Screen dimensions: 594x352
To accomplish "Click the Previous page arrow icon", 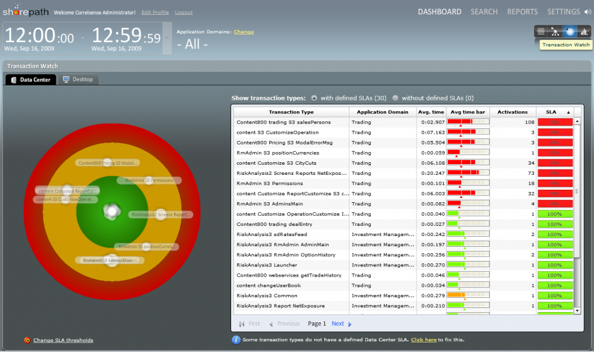I will (271, 324).
